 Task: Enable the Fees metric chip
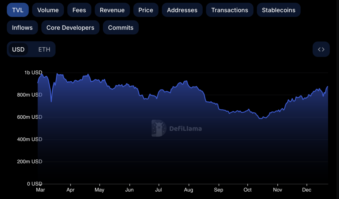79,10
